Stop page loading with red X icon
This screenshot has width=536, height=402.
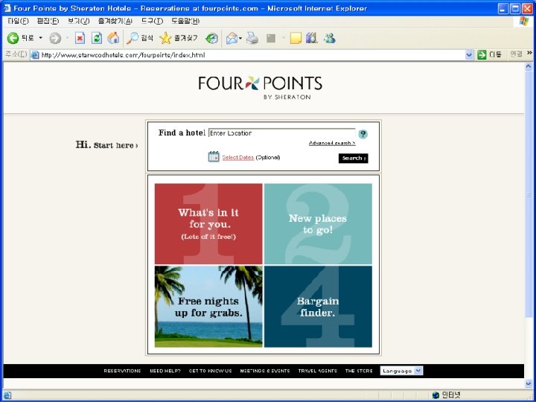pyautogui.click(x=80, y=38)
